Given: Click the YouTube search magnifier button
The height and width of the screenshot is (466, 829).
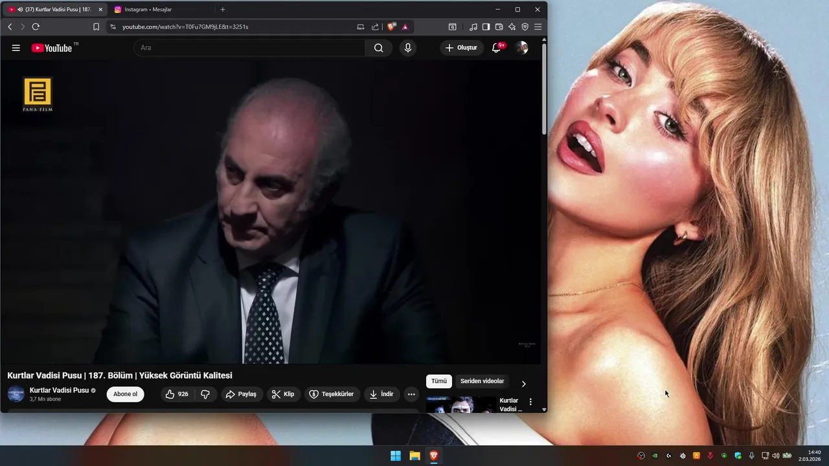Looking at the screenshot, I should [378, 48].
